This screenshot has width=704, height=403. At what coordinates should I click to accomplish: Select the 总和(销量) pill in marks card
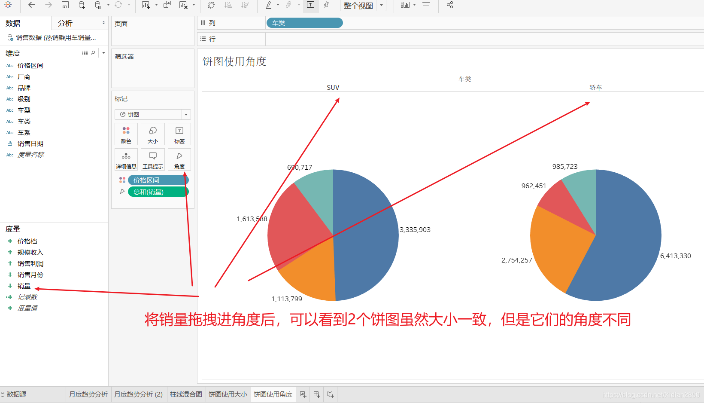click(x=158, y=192)
